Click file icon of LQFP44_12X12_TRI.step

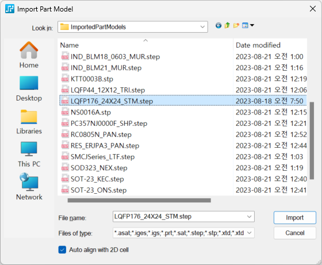pos(65,90)
